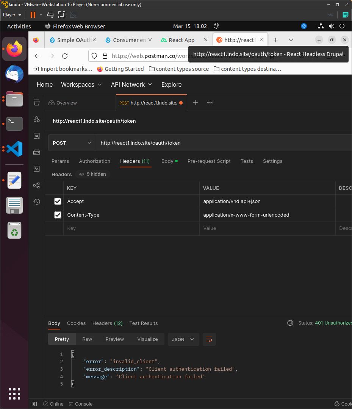Viewport: 352px width, 409px height.
Task: Enter VMware full screen mode
Action: [x=62, y=15]
